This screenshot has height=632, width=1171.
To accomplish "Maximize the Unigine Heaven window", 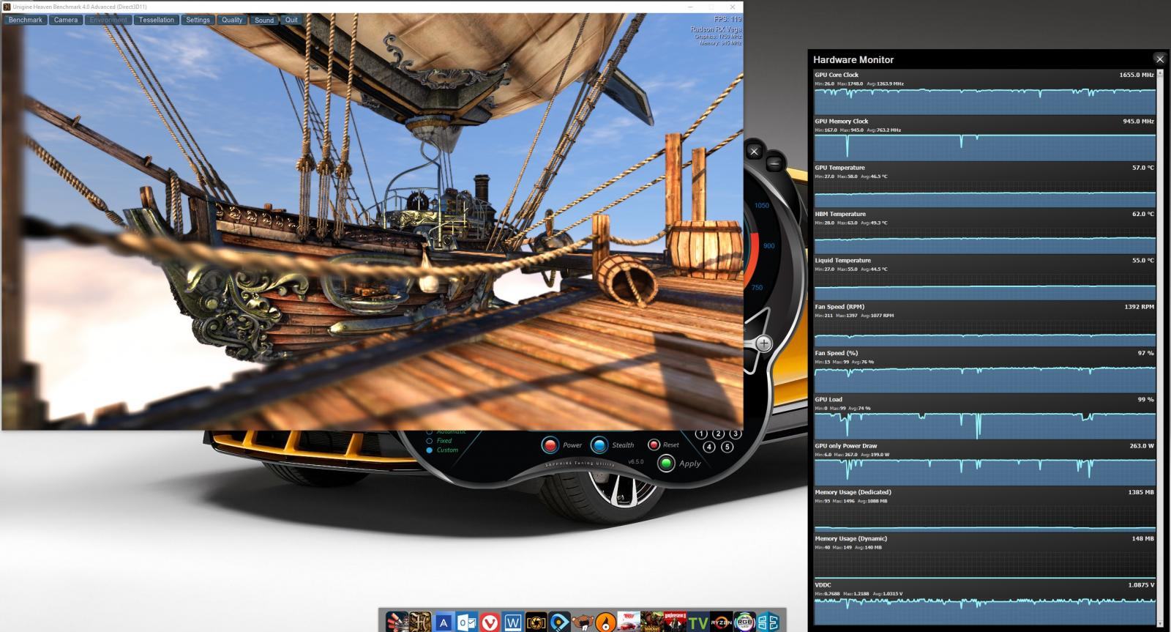I will (711, 7).
